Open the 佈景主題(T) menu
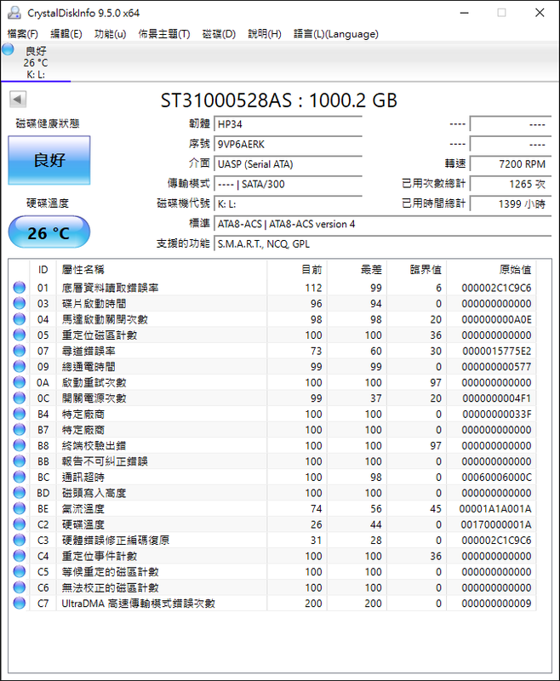 coord(164,34)
